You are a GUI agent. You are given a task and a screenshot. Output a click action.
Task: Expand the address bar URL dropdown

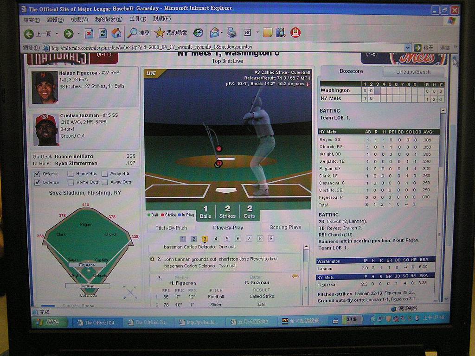pyautogui.click(x=407, y=48)
